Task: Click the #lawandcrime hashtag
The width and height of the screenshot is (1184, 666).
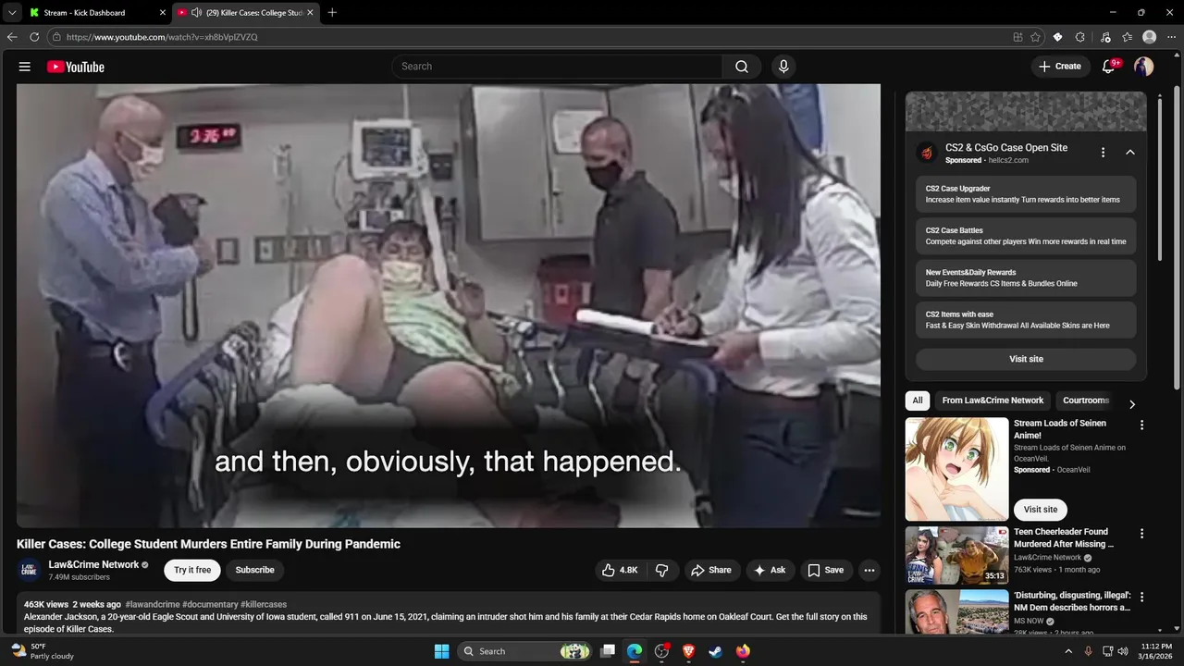Action: point(153,604)
